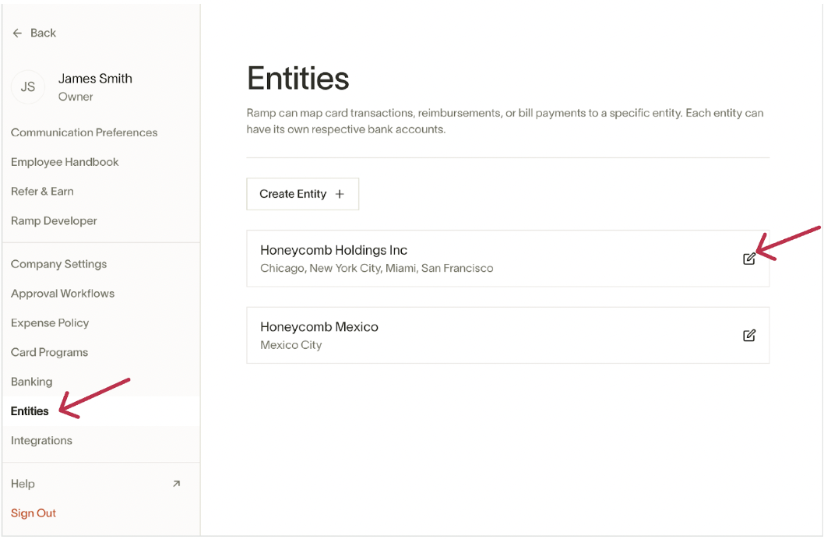The height and width of the screenshot is (539, 824).
Task: Open the JS profile avatar
Action: click(x=28, y=86)
